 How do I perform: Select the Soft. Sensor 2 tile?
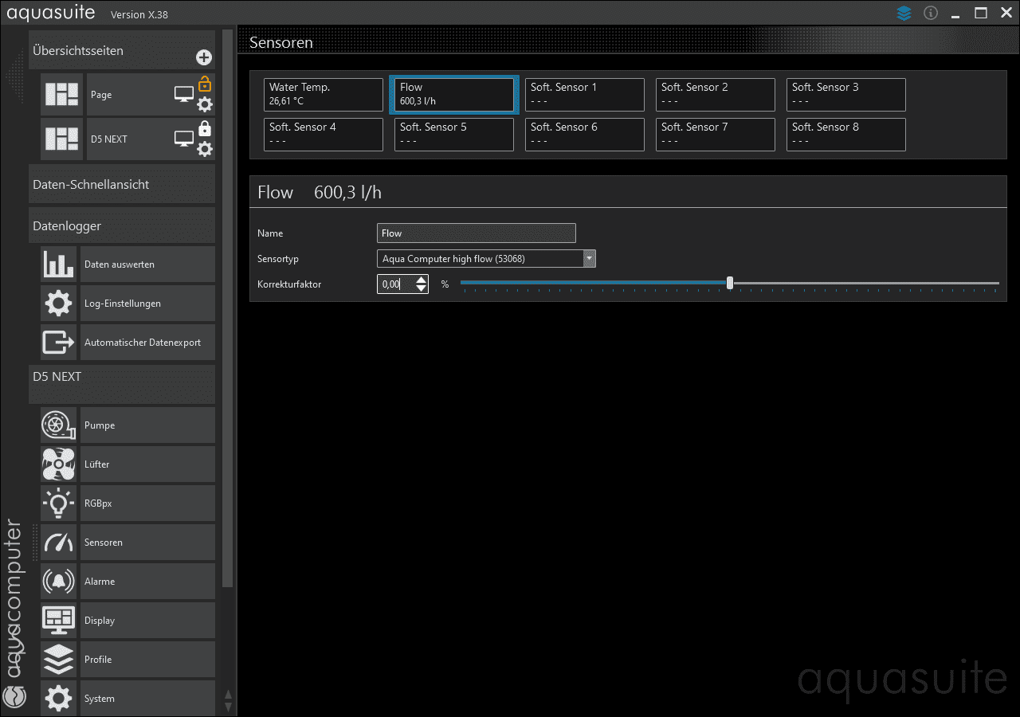(x=716, y=95)
